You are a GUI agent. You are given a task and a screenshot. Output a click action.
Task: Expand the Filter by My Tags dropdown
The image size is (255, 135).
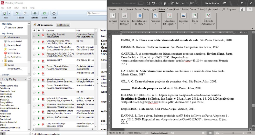(25, 79)
